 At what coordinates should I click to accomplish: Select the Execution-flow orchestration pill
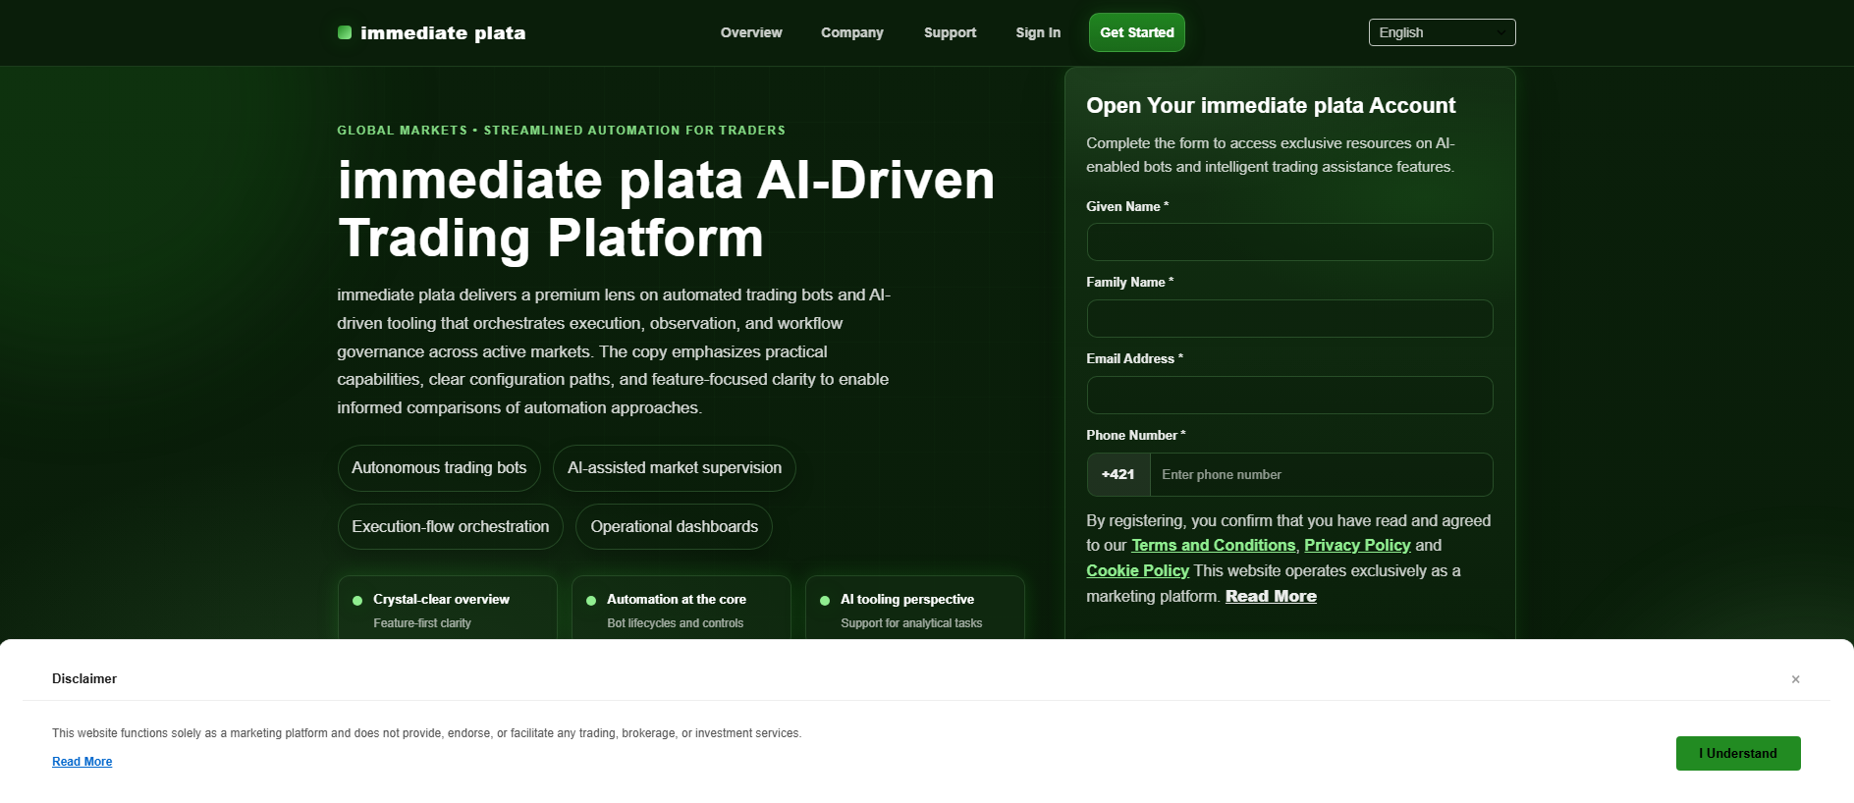451,527
